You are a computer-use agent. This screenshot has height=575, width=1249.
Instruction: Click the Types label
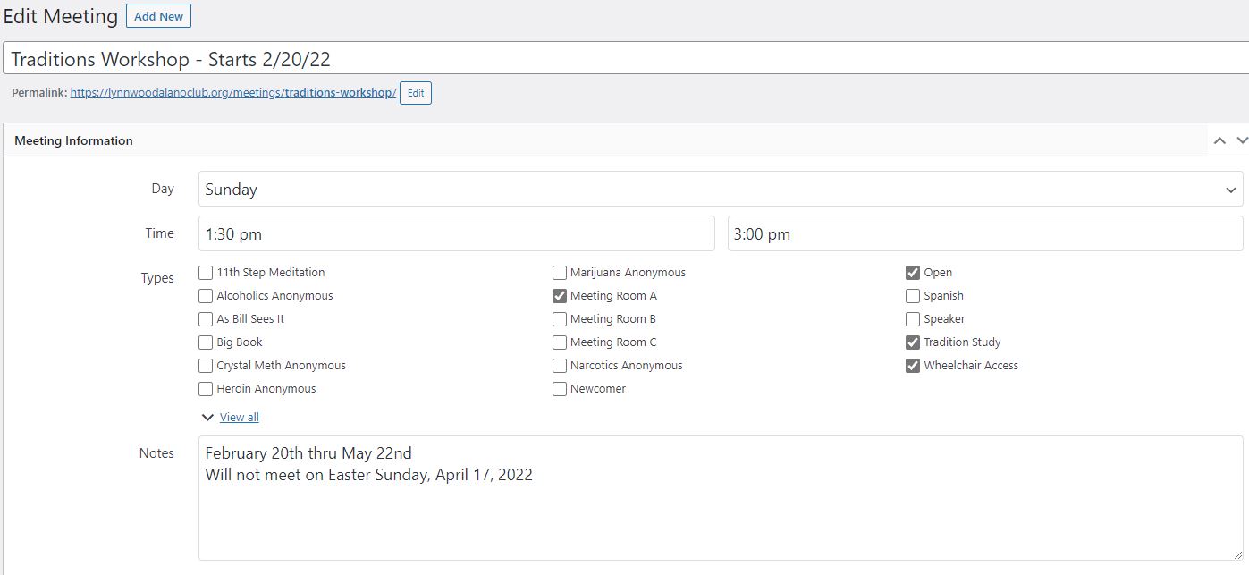pos(157,278)
